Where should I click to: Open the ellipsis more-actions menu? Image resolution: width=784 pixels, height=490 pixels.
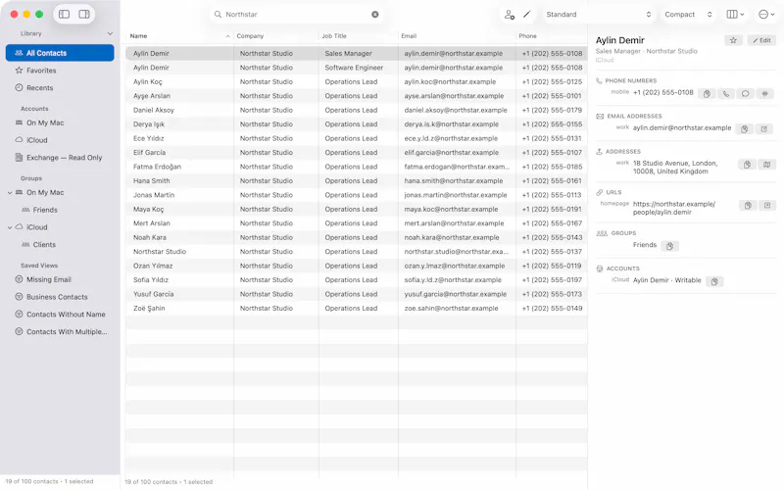coord(766,15)
